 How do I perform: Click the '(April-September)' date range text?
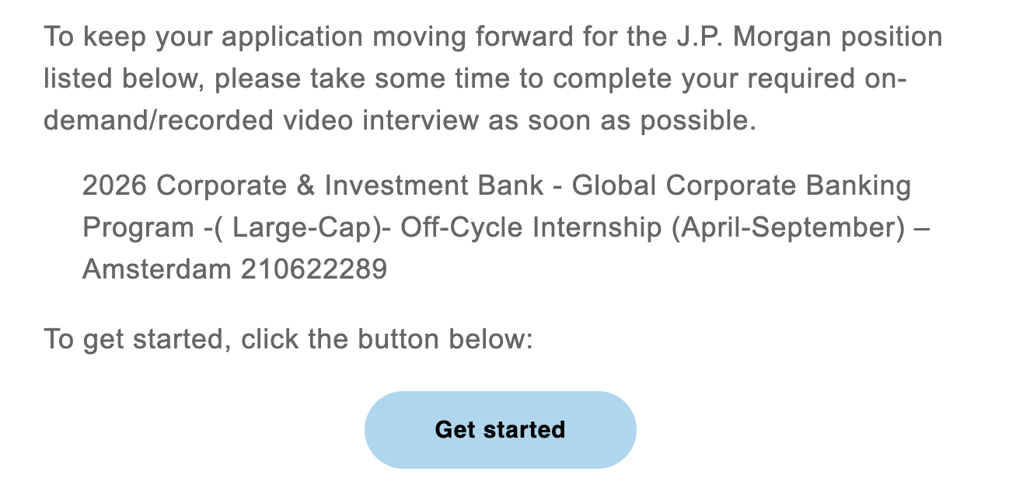[x=789, y=227]
